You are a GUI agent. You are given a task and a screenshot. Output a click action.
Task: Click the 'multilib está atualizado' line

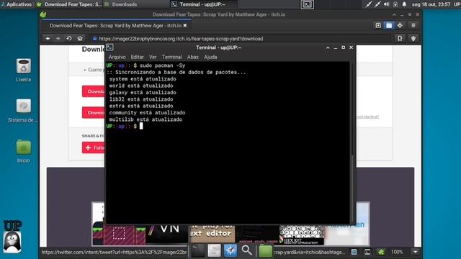tap(146, 119)
